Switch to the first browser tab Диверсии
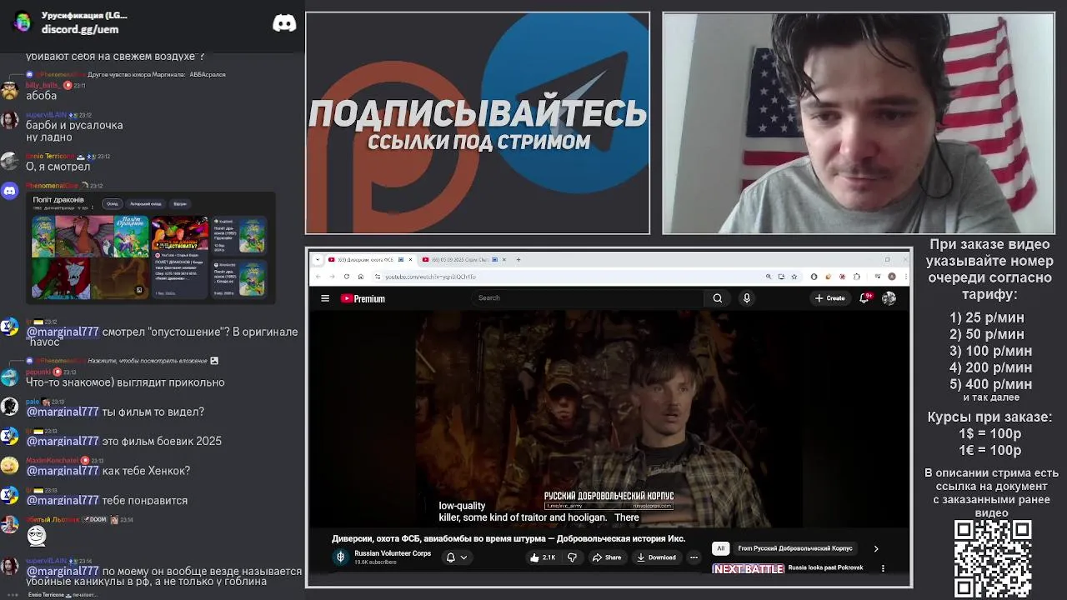1067x600 pixels. pyautogui.click(x=366, y=259)
